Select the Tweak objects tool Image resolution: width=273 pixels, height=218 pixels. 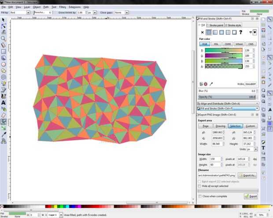point(4,32)
